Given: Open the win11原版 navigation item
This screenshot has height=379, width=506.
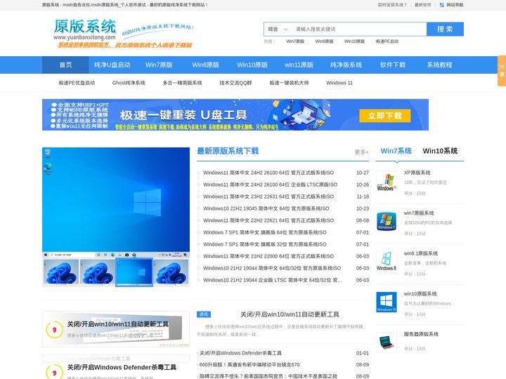Looking at the screenshot, I should coord(299,65).
